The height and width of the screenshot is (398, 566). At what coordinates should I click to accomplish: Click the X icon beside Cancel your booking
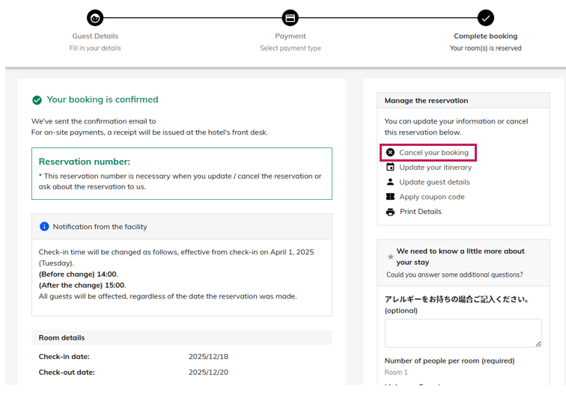coord(390,153)
